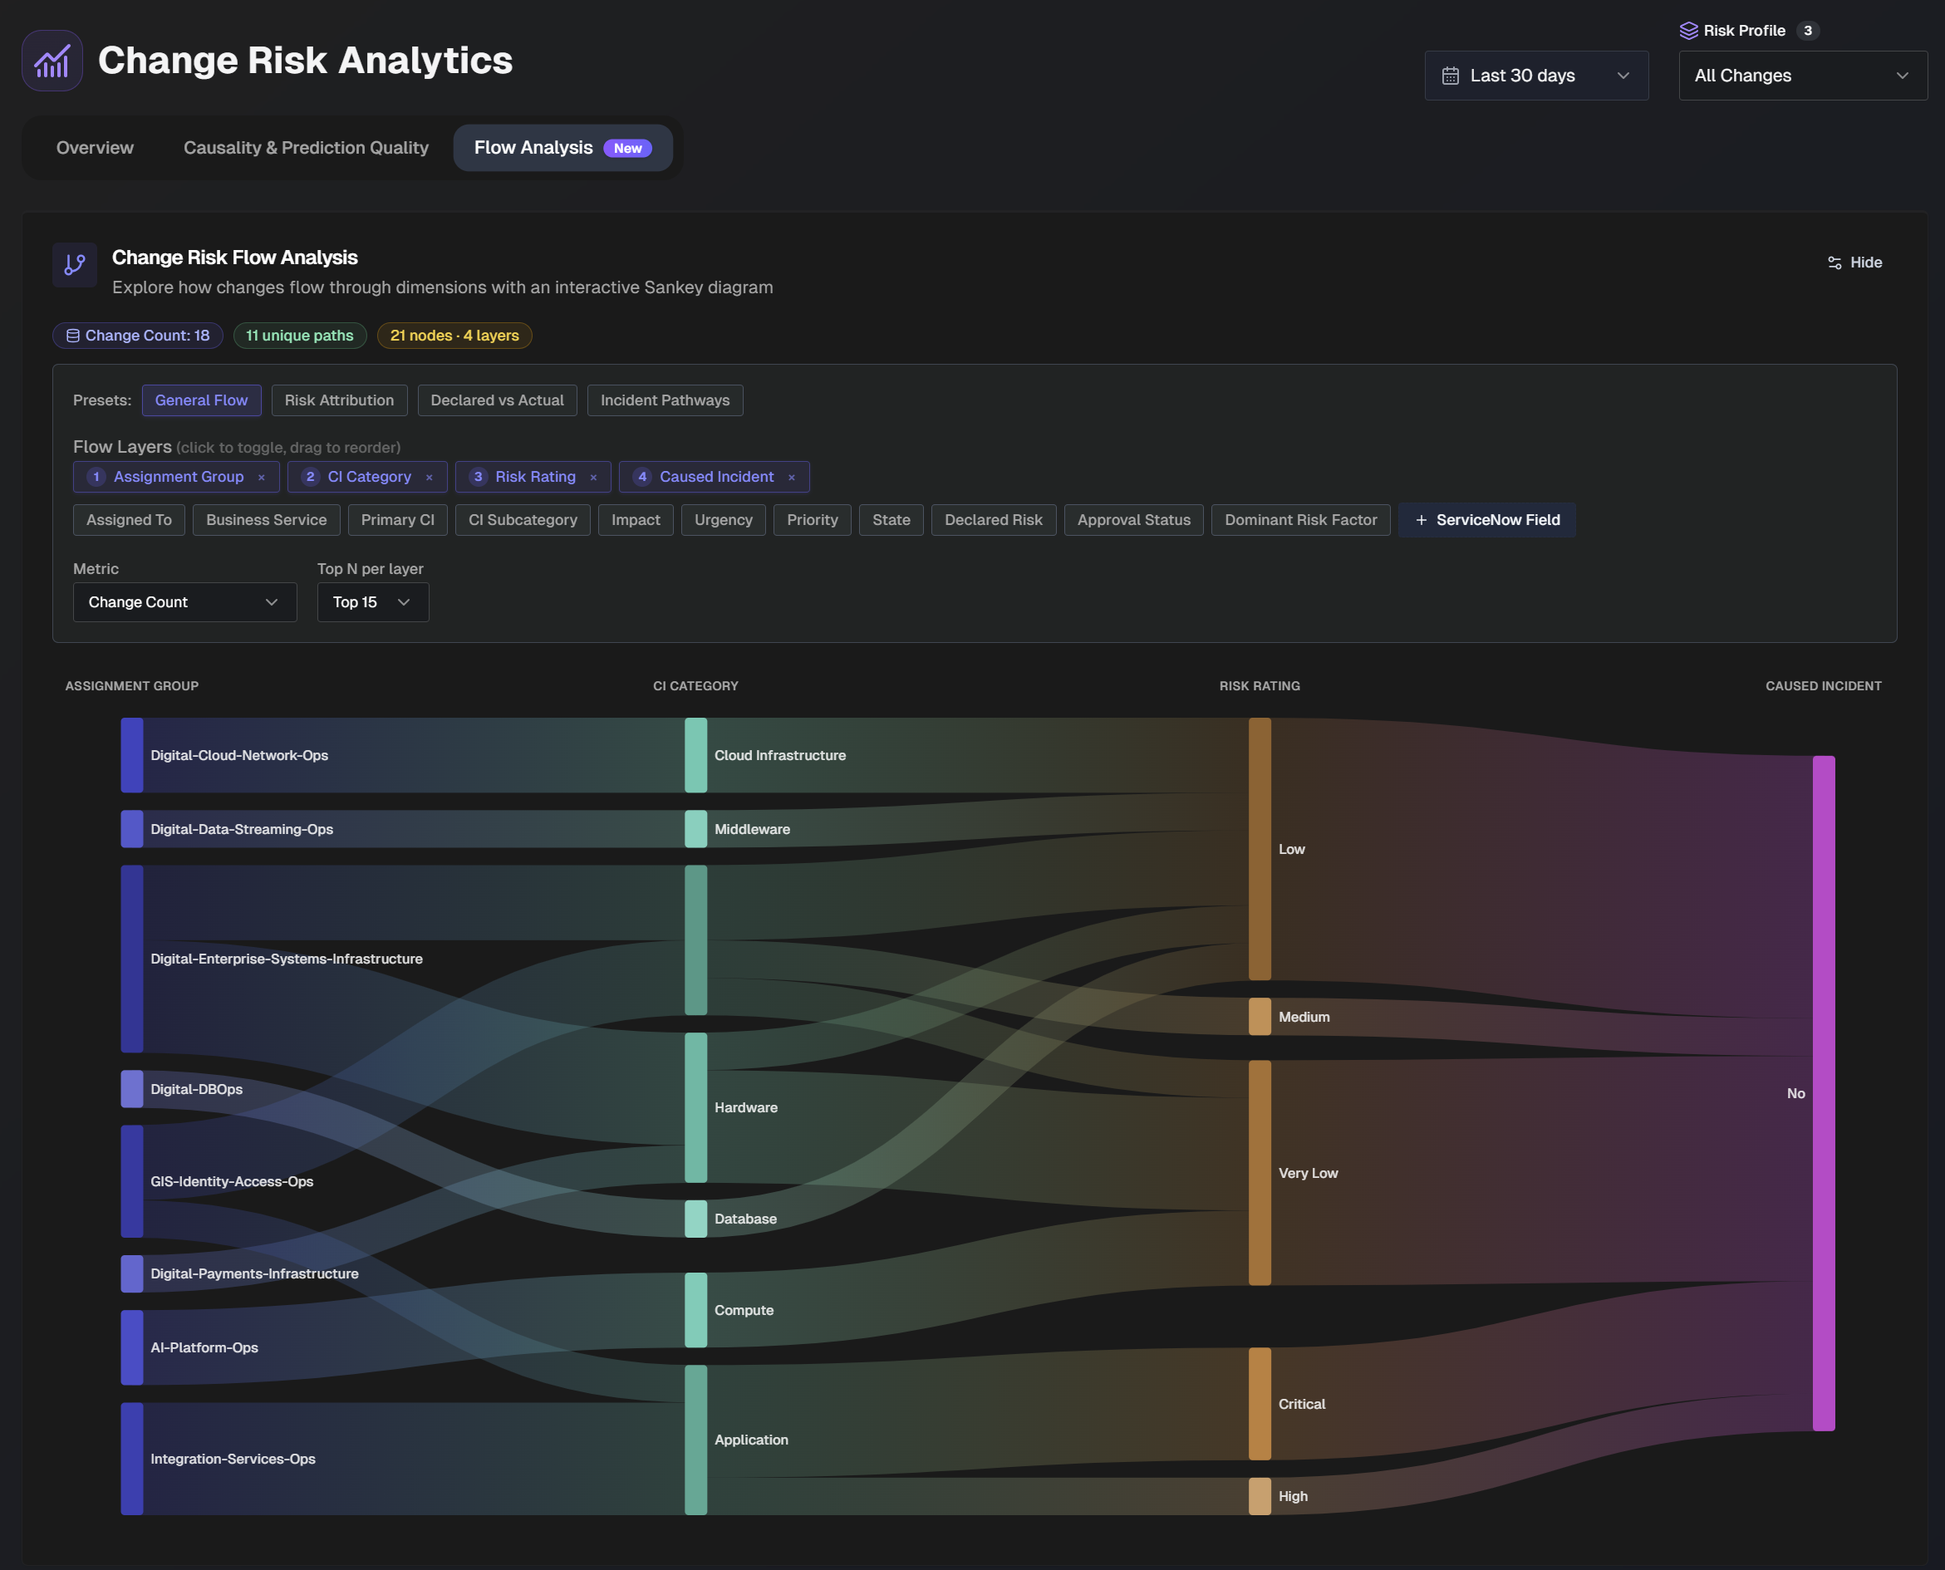Remove the Assignment Group layer via x
Viewport: 1945px width, 1570px height.
pos(262,478)
